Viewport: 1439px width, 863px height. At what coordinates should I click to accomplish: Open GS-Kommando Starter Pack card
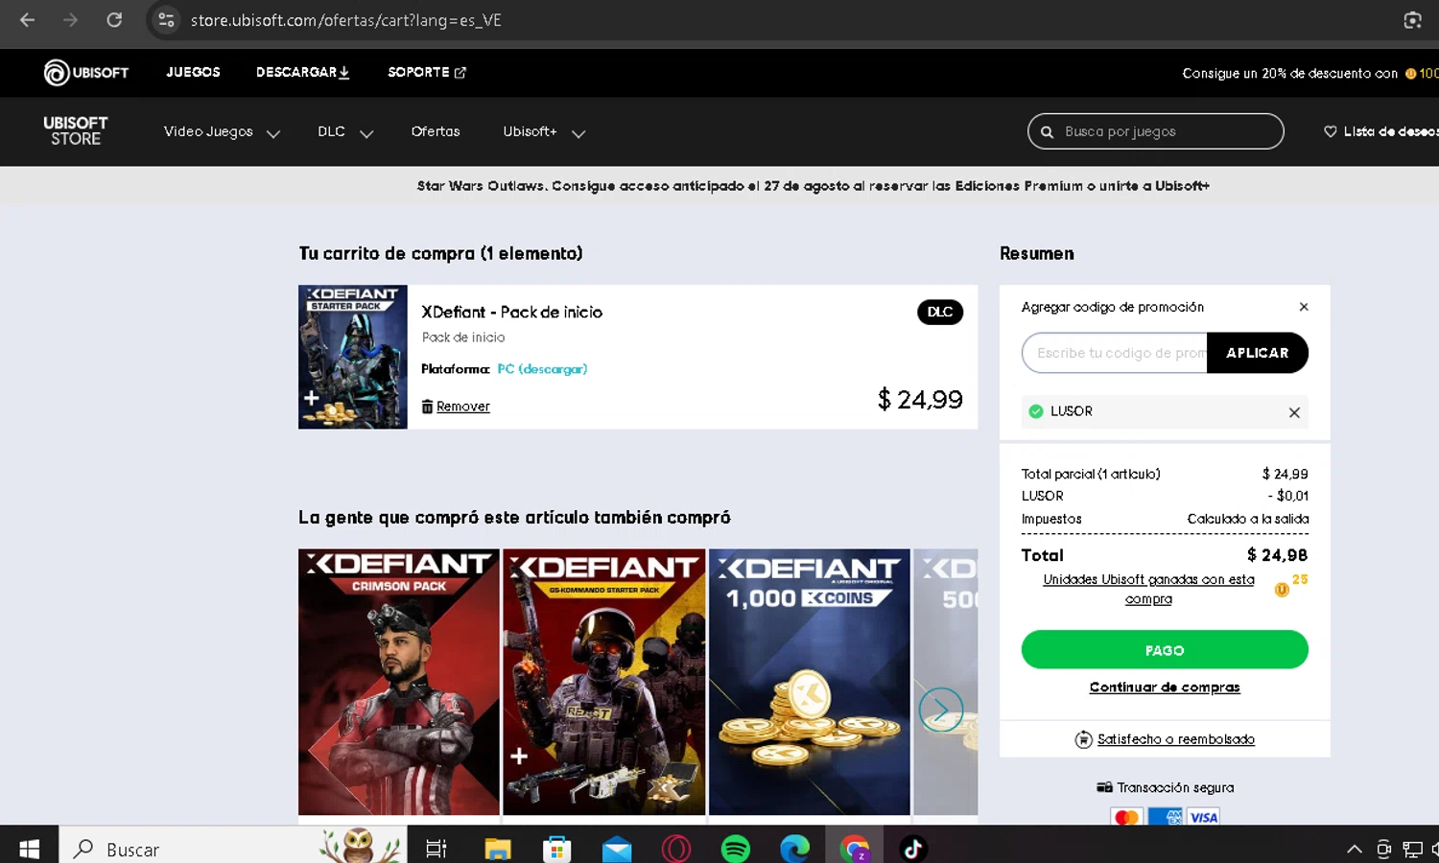click(604, 682)
